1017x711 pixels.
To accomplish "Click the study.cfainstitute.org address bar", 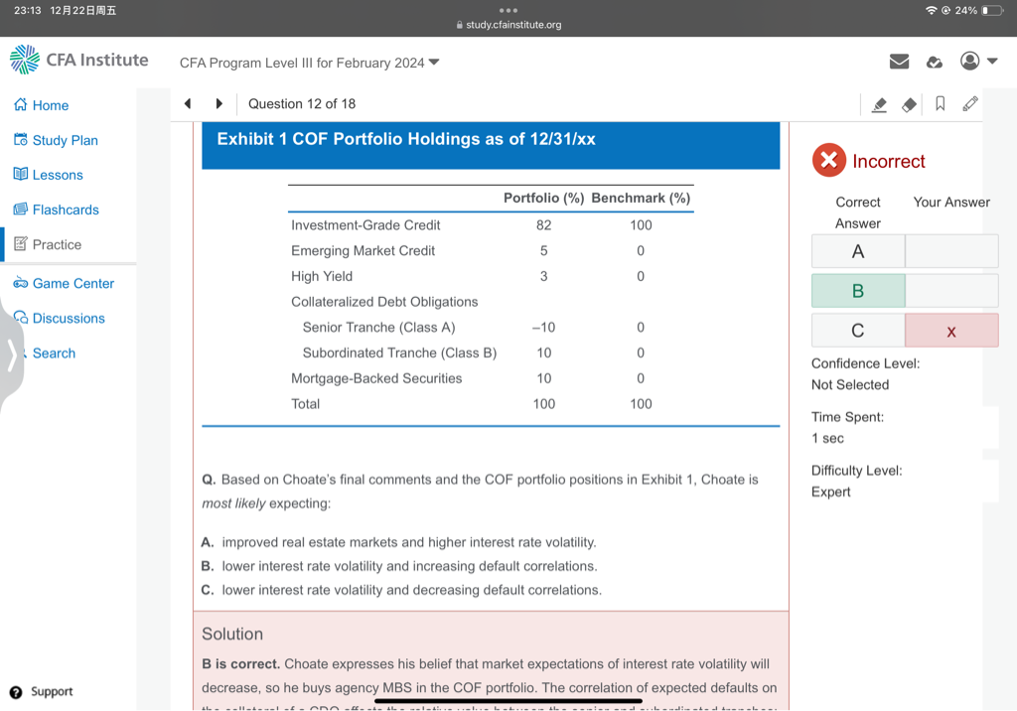I will pos(508,25).
